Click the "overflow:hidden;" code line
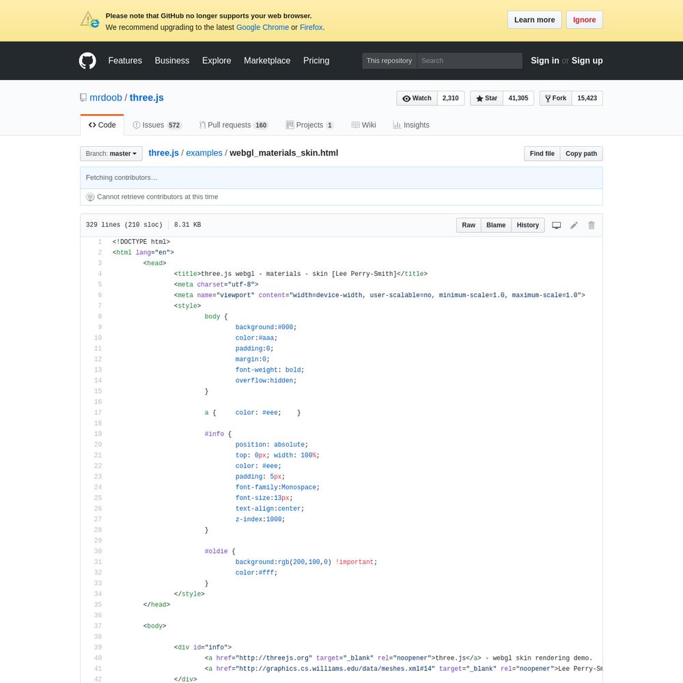Screen dimensions: 683x683 [266, 380]
